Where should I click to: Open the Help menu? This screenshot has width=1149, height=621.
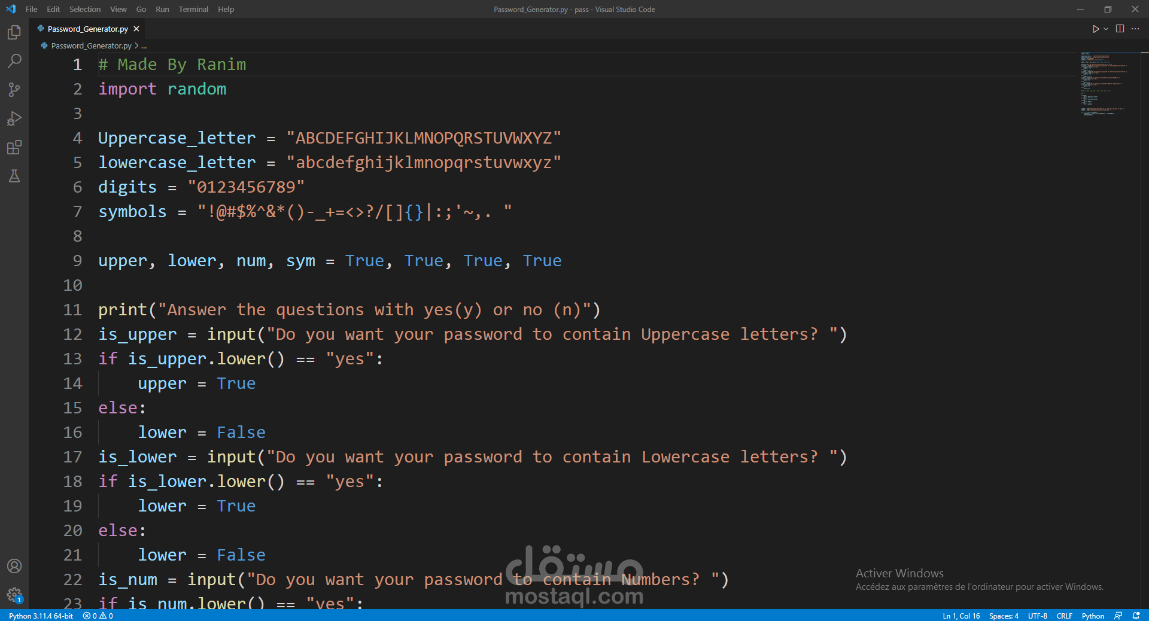pos(226,9)
